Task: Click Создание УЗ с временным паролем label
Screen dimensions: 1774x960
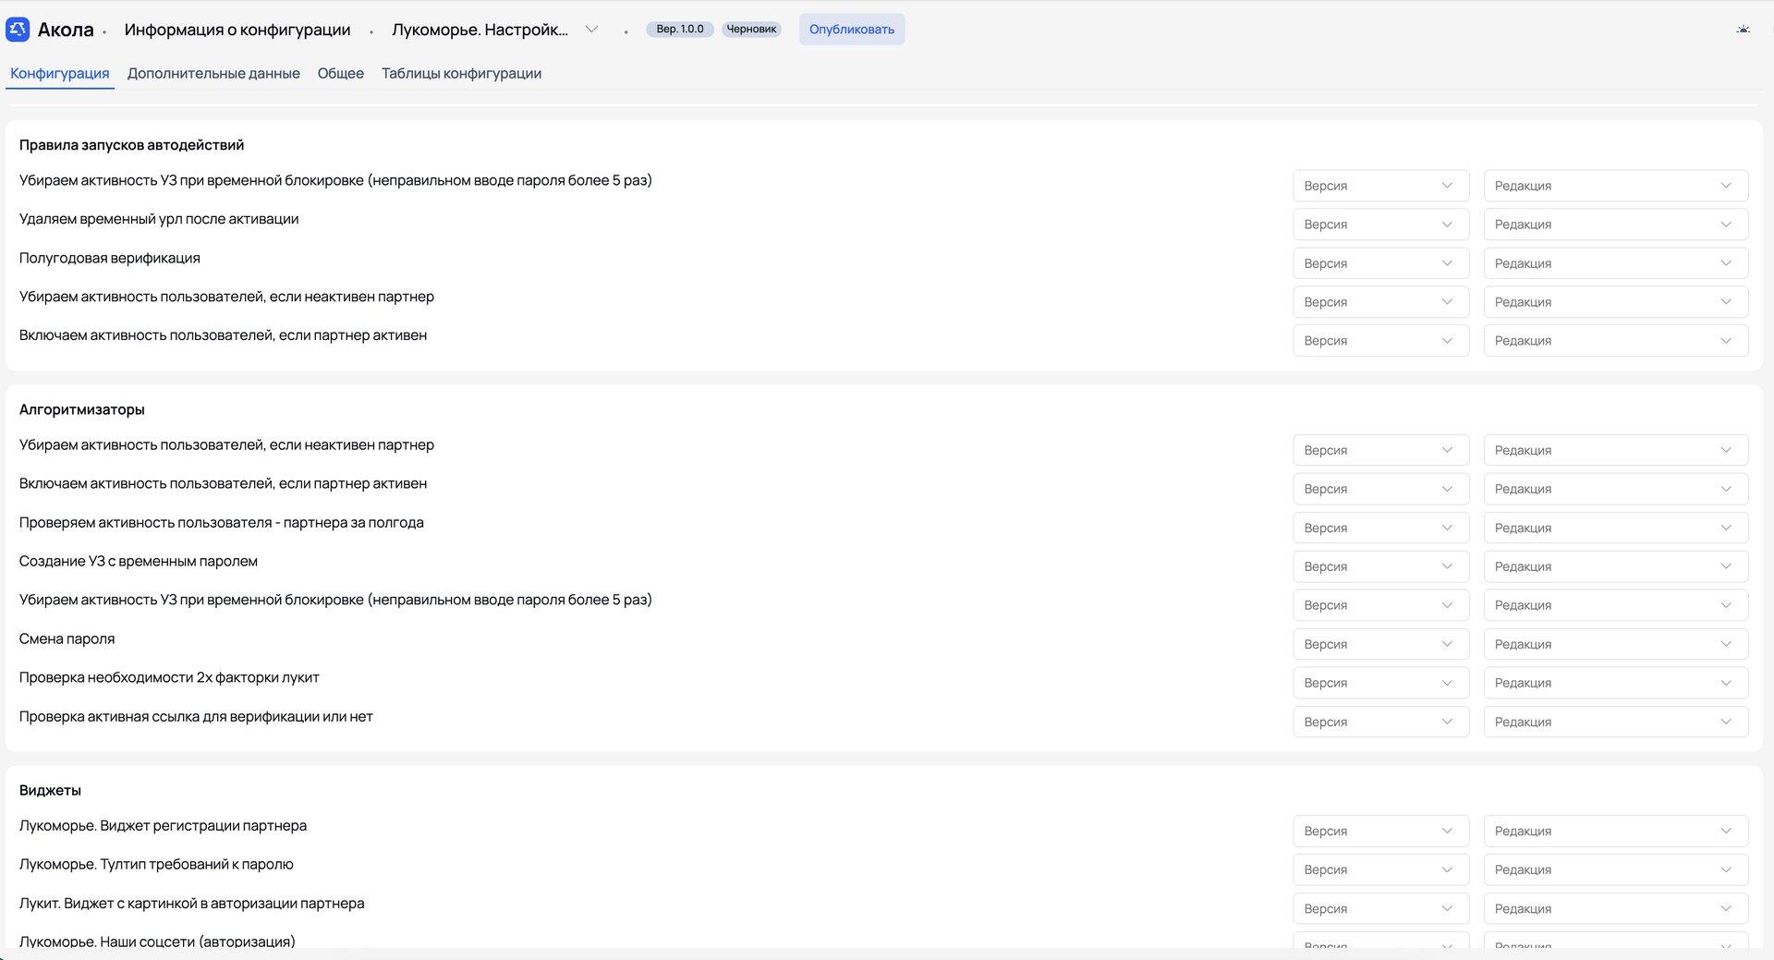Action: [x=139, y=561]
